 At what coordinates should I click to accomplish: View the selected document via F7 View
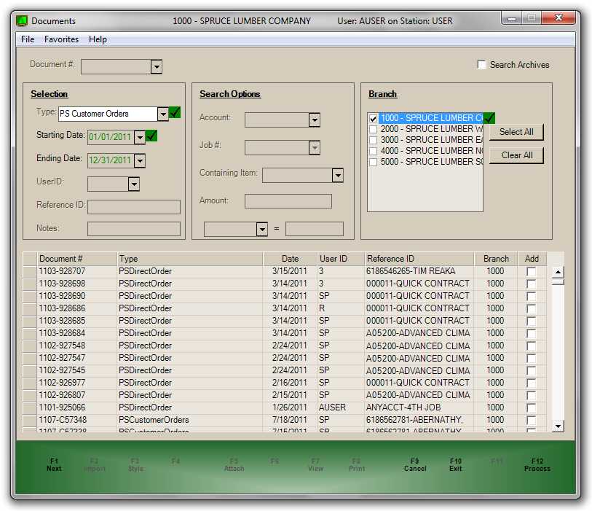point(315,465)
